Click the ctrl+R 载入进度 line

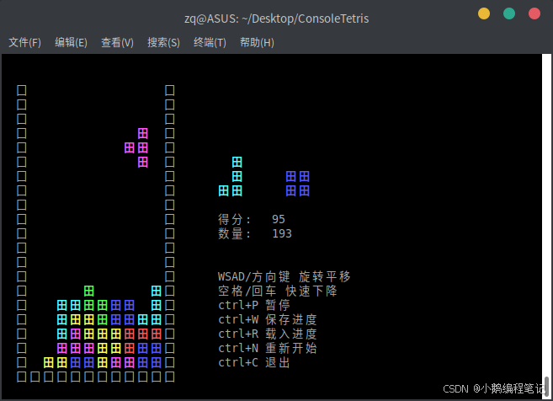click(268, 334)
